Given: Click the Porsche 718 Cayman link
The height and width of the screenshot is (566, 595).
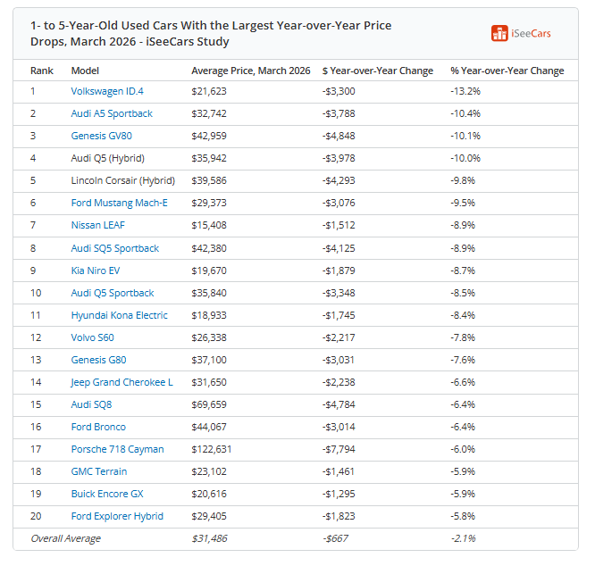Looking at the screenshot, I should point(117,450).
